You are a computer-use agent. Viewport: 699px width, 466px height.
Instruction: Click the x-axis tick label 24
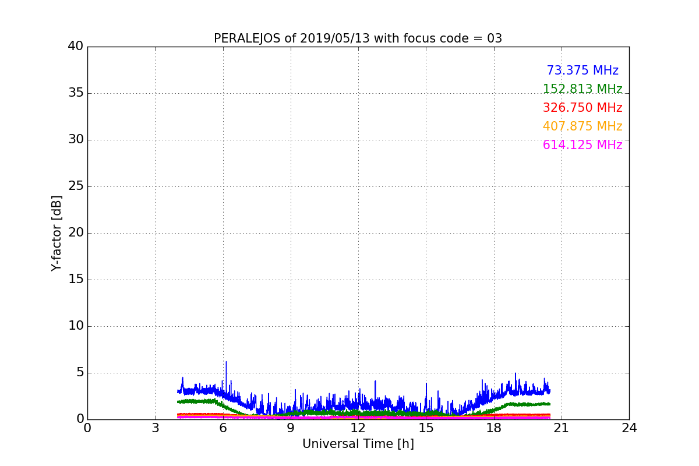pyautogui.click(x=629, y=428)
